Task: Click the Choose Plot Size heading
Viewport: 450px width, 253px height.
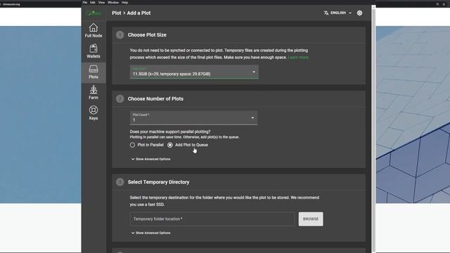Action: click(147, 34)
